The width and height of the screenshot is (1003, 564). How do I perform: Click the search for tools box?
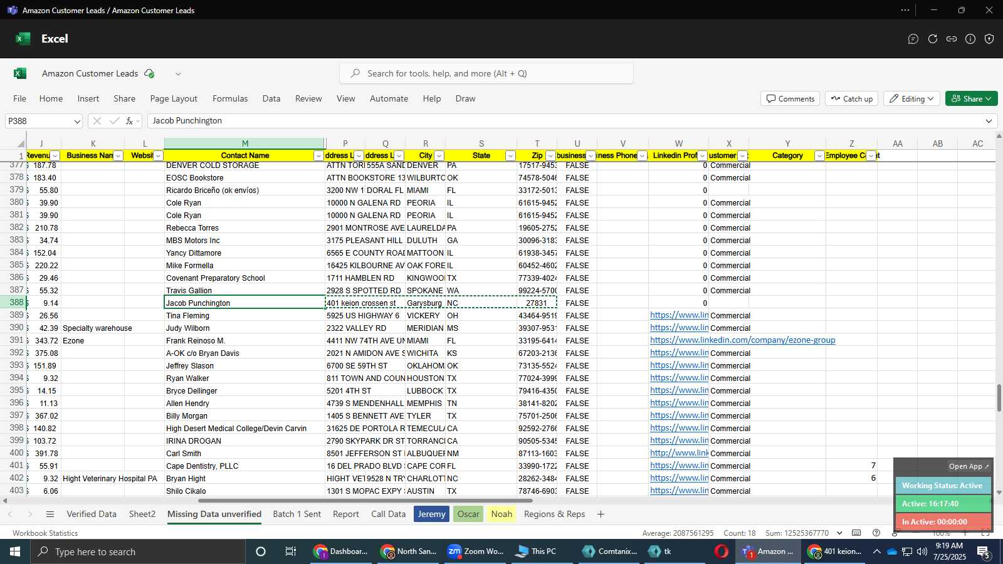[x=486, y=73]
